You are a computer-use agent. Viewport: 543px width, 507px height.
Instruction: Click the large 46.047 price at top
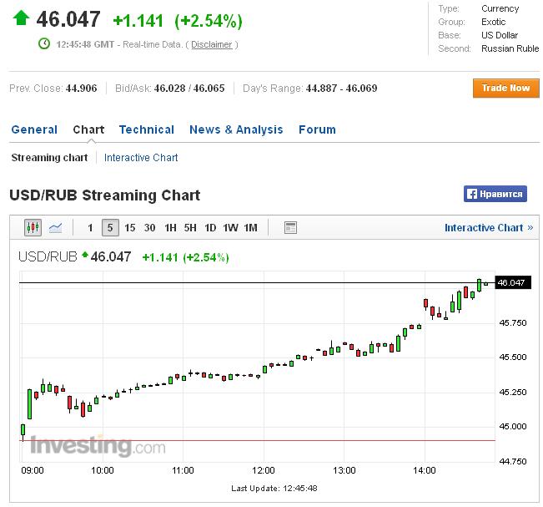click(x=68, y=19)
